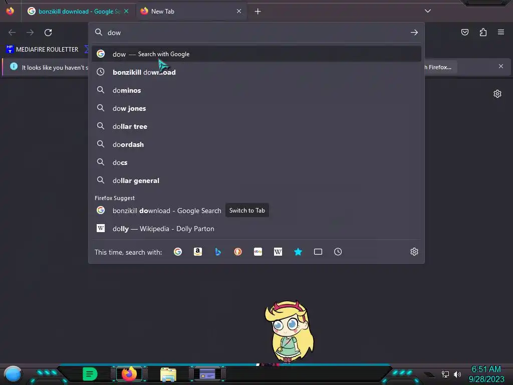Image resolution: width=513 pixels, height=385 pixels.
Task: Search this time with Bing
Action: point(218,252)
